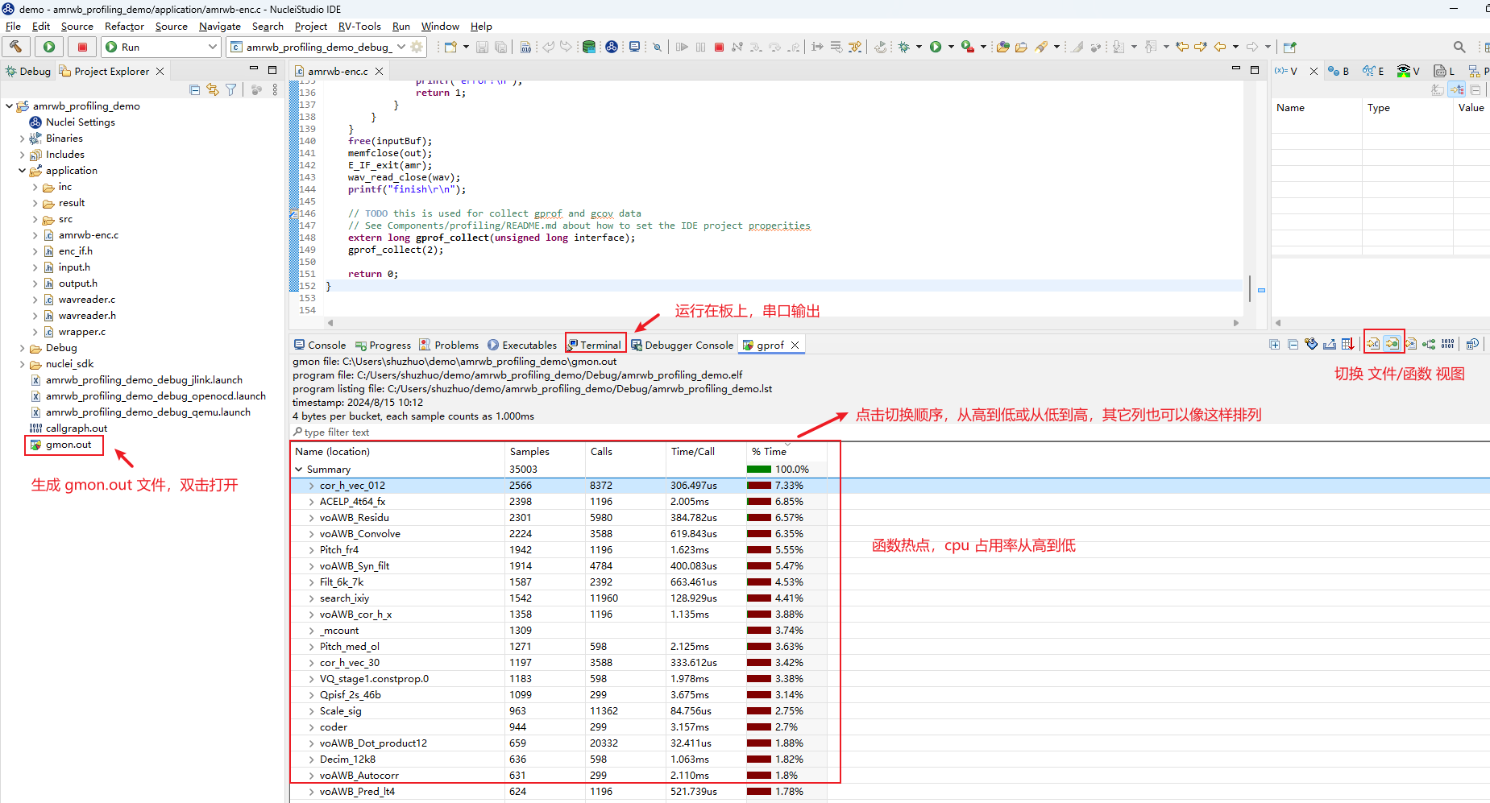This screenshot has width=1490, height=803.
Task: Click the Debug bug icon in toolbar
Action: [904, 47]
